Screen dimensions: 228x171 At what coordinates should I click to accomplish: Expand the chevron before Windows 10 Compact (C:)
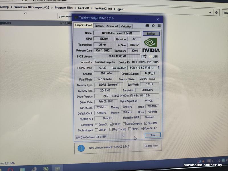[11, 7]
